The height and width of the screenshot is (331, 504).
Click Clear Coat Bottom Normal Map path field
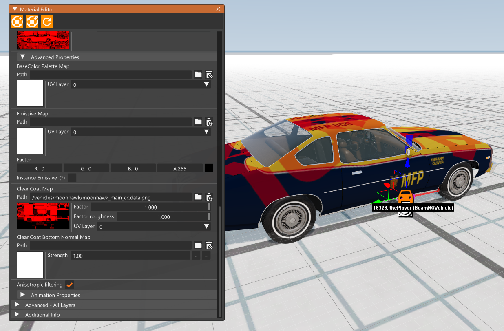(111, 245)
